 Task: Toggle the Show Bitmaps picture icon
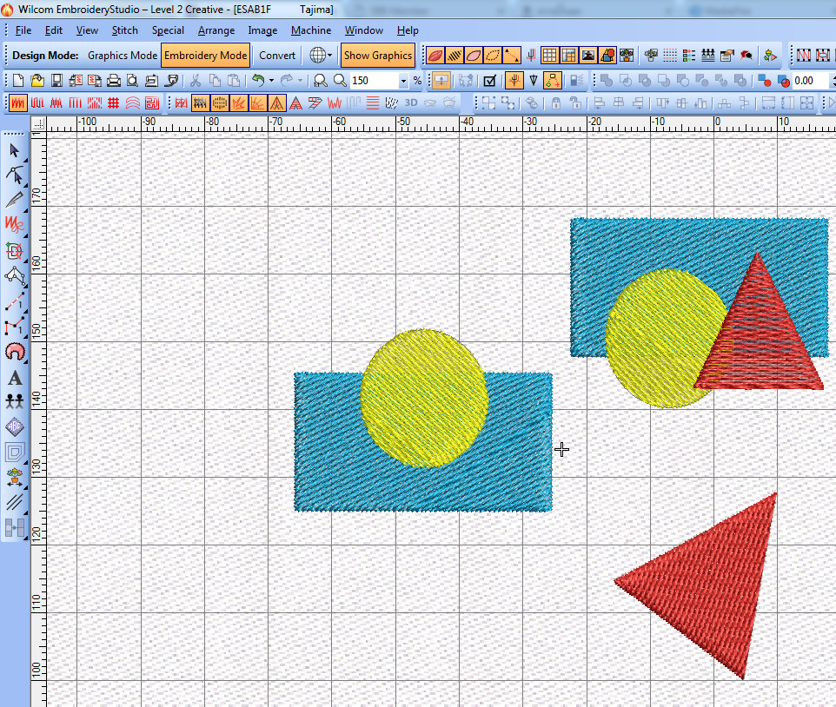click(x=588, y=56)
